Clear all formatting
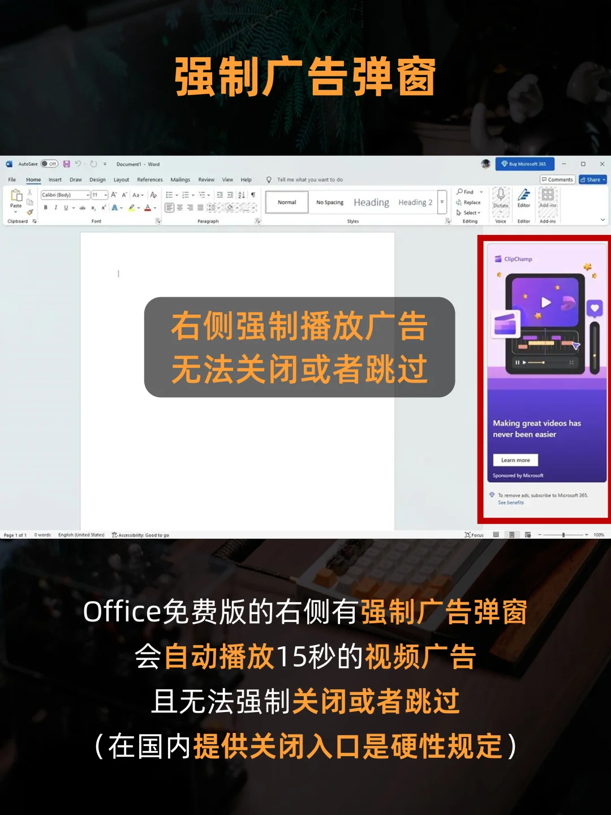The width and height of the screenshot is (611, 815). tap(153, 195)
